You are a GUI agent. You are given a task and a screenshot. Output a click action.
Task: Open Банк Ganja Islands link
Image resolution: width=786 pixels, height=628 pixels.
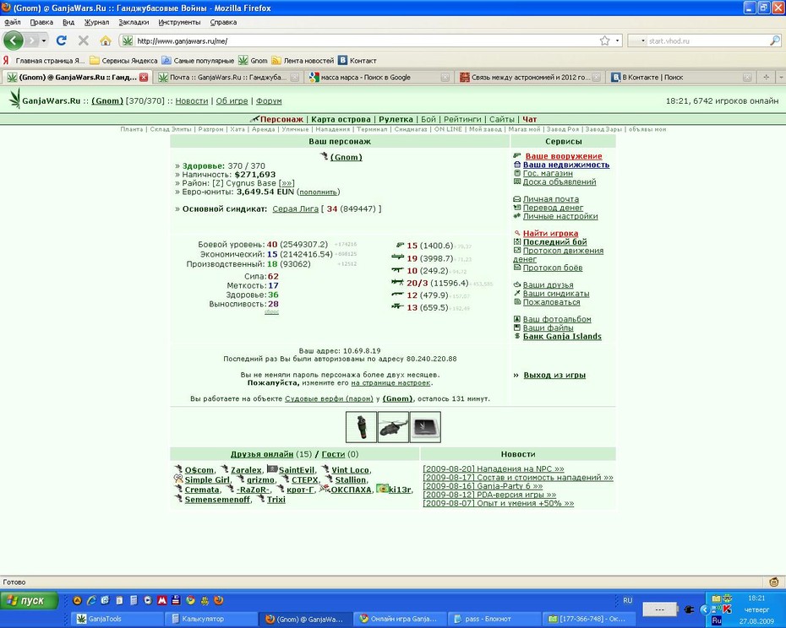click(562, 337)
